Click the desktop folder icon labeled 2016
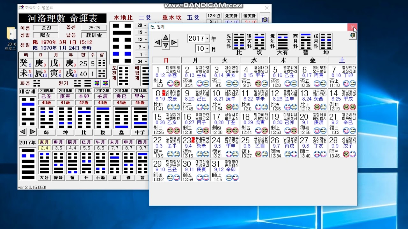The height and width of the screenshot is (229, 408). tap(11, 34)
